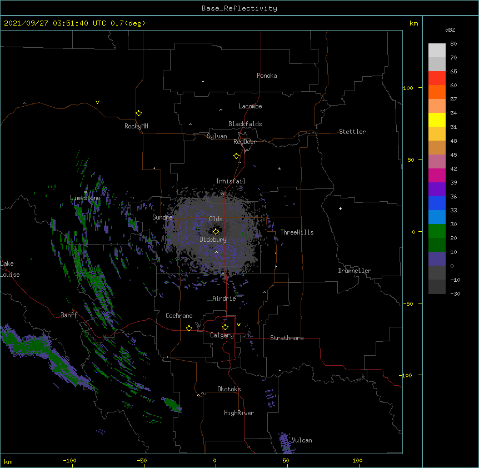479x468 pixels.
Task: Click the km unit label at bottom left
Action: (x=8, y=462)
